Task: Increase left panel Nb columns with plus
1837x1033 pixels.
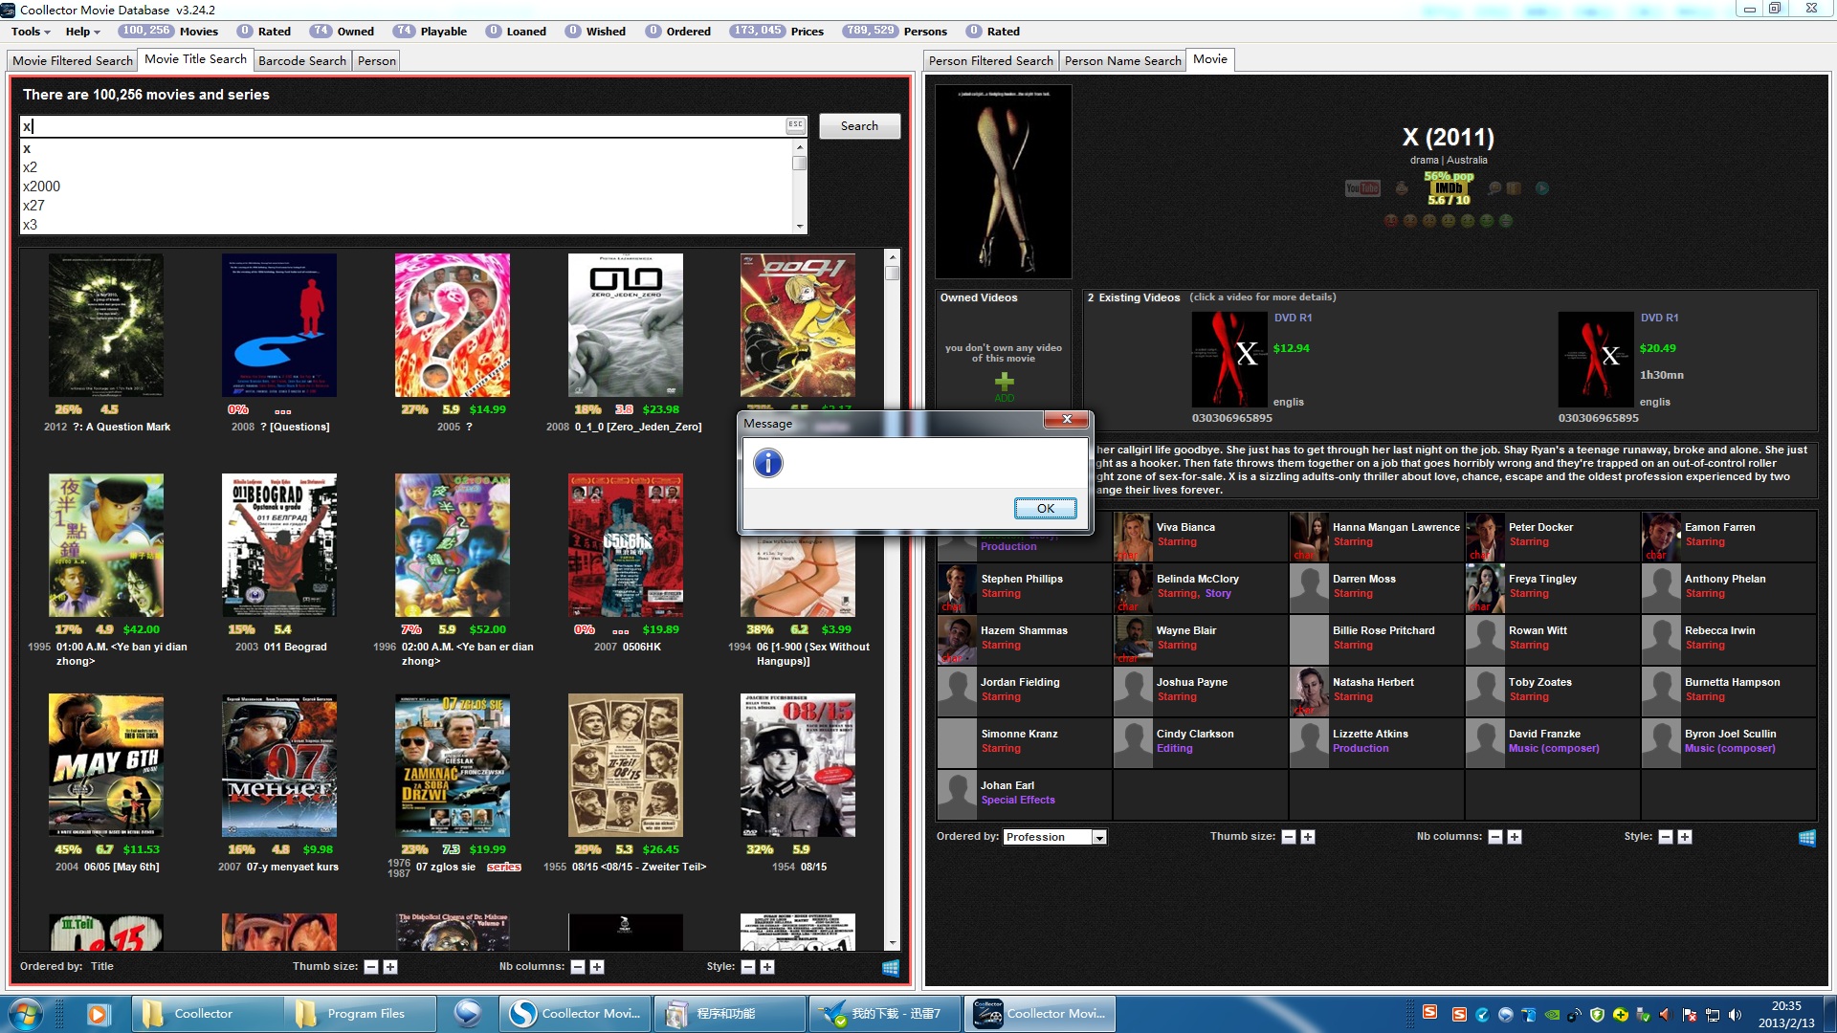Action: click(597, 967)
